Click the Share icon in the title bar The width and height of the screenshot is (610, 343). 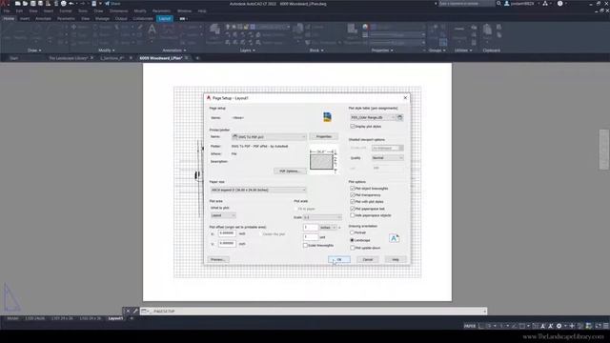point(108,4)
